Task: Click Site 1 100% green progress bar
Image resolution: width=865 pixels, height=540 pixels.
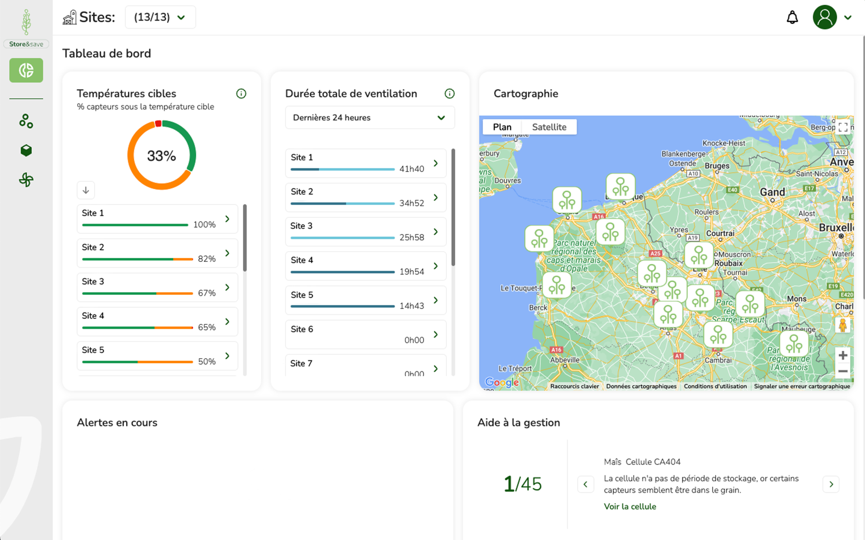Action: point(135,225)
